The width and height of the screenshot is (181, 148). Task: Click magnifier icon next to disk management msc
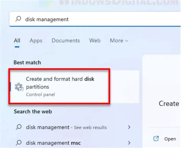click(19, 143)
